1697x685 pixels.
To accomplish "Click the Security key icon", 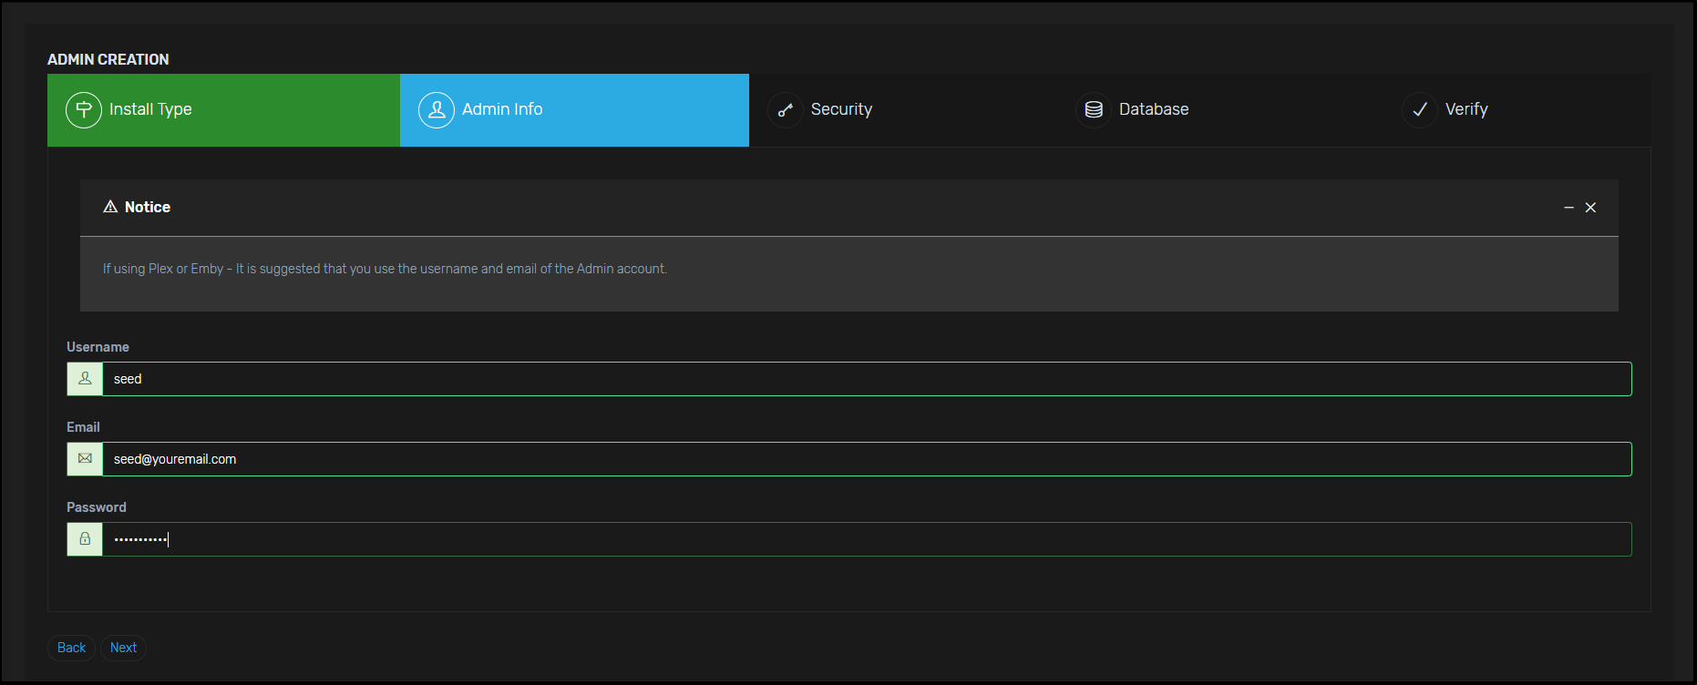I will click(785, 110).
